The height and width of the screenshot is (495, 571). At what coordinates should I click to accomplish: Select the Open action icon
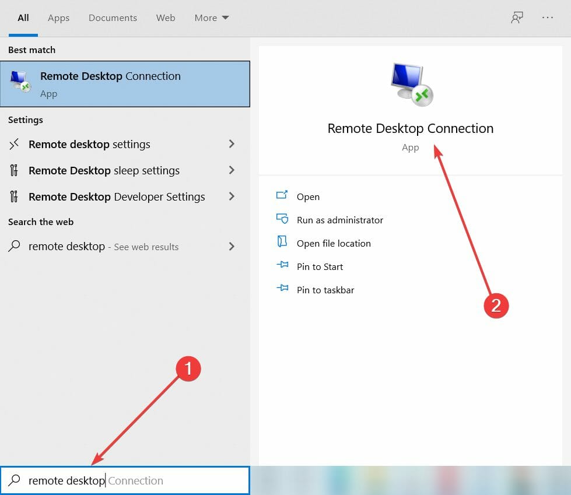[283, 196]
